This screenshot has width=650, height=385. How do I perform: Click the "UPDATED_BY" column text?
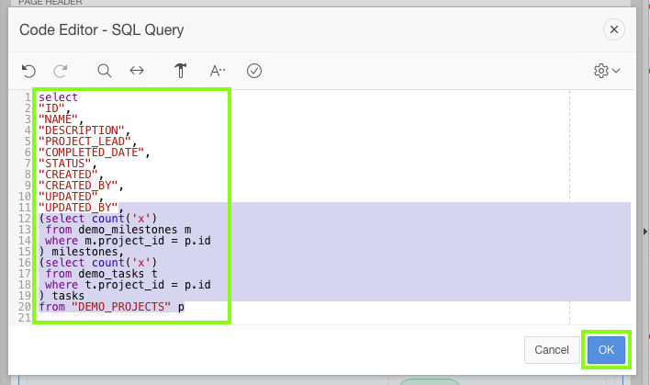pos(78,208)
